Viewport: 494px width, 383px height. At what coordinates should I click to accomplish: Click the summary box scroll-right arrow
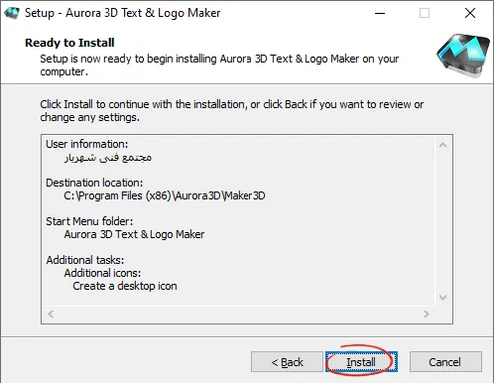427,314
